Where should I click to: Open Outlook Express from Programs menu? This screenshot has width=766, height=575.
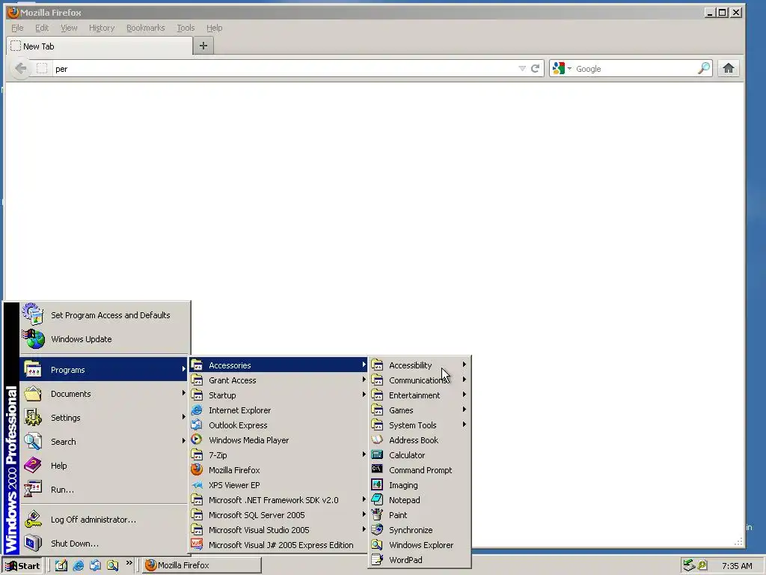coord(278,425)
